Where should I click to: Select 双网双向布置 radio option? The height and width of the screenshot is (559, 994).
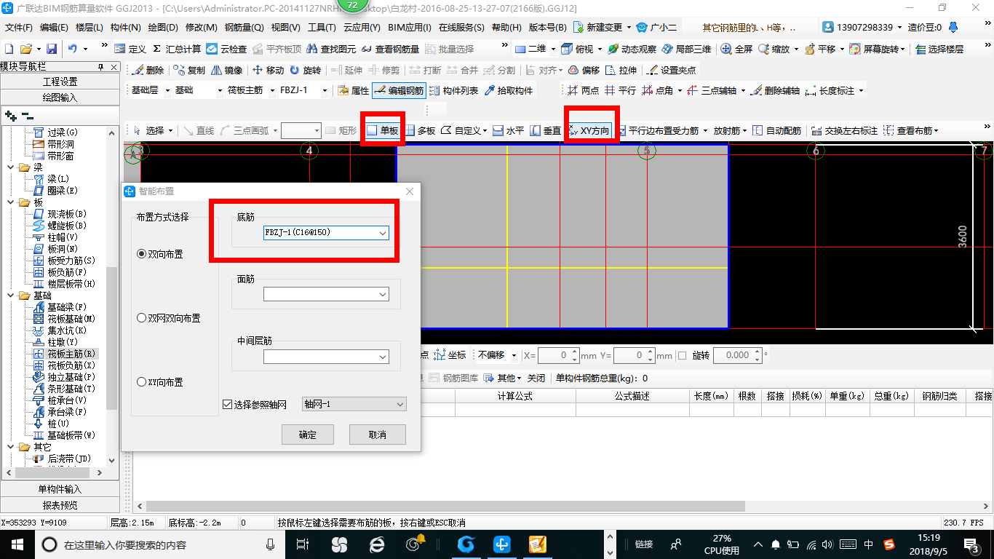tap(169, 318)
